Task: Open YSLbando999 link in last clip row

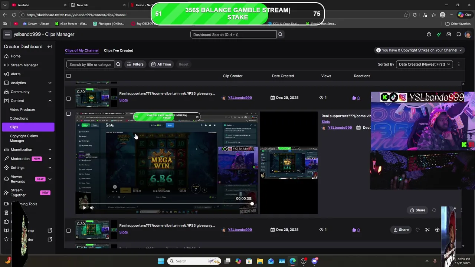Action: 240,230
